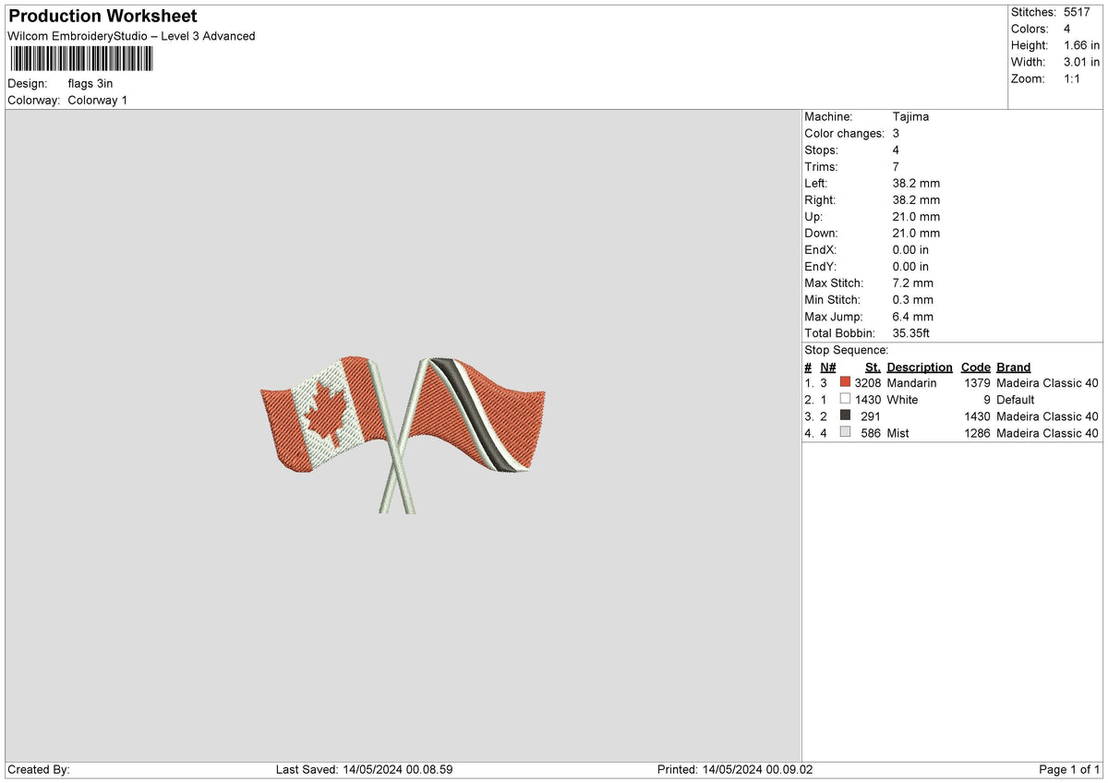Screen dimensions: 1108x783
Task: Click the 'White' description in stop row 2
Action: 902,399
